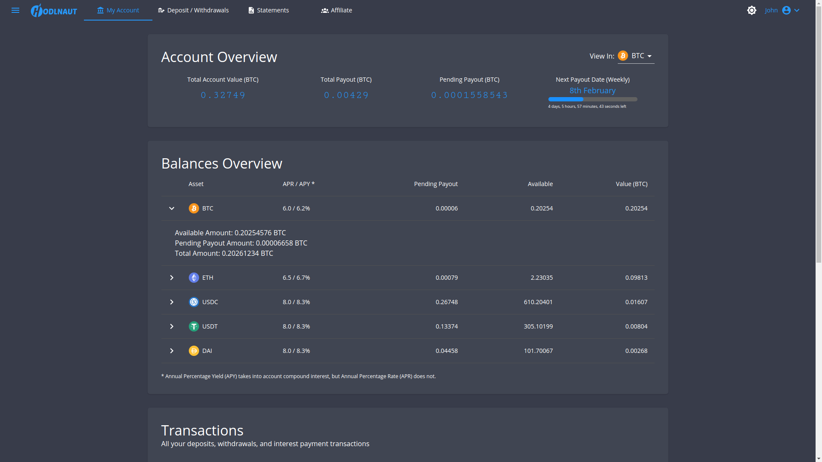The height and width of the screenshot is (462, 822).
Task: Collapse the expanded BTC row
Action: pos(172,208)
